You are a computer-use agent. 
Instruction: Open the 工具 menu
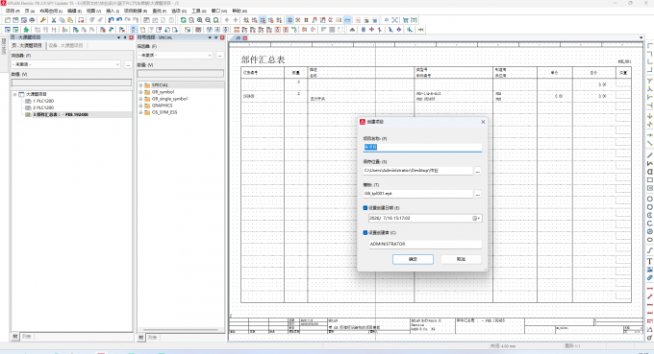tap(198, 11)
